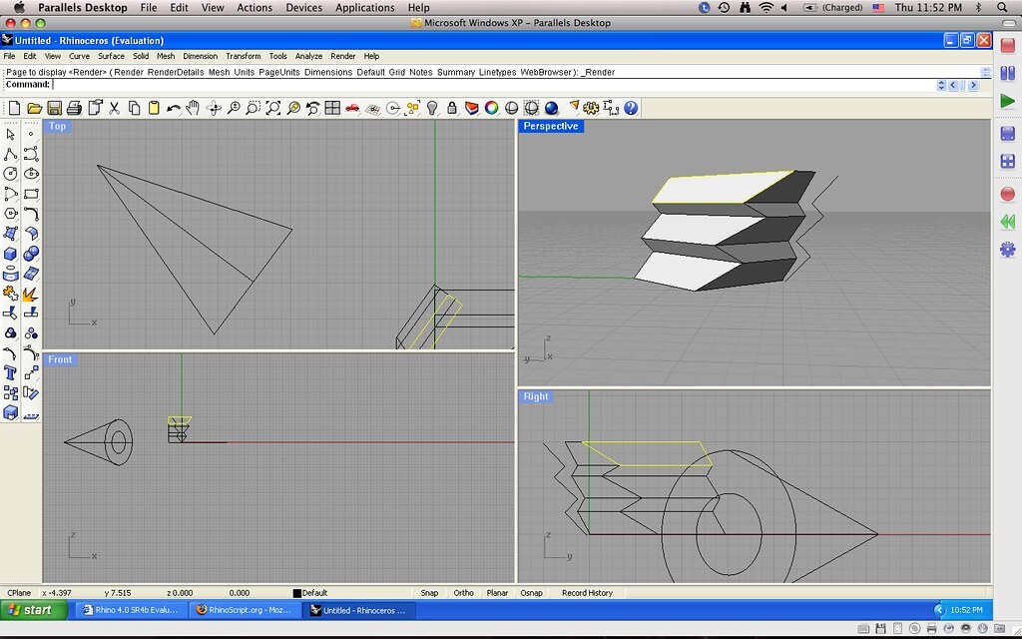Viewport: 1022px width, 639px height.
Task: Click inside the Command input line
Action: [492, 85]
